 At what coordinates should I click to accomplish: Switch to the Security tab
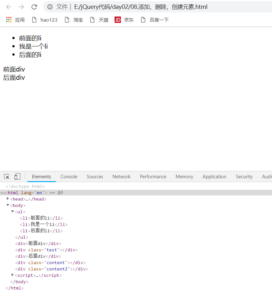244,177
